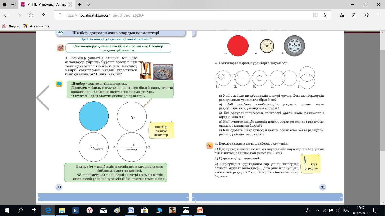Open the Favorites hub

[x=342, y=15]
